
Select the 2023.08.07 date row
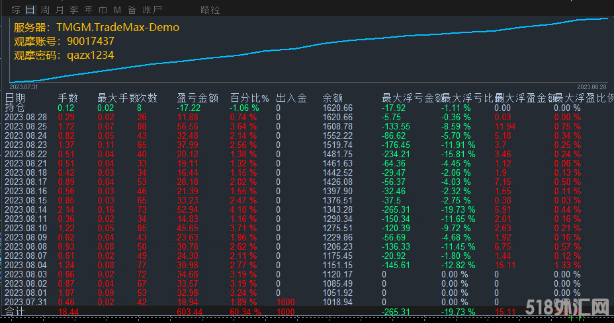pyautogui.click(x=25, y=256)
